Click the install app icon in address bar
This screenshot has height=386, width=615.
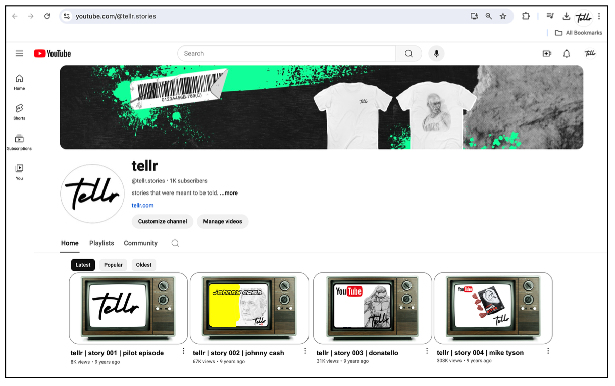tap(474, 16)
